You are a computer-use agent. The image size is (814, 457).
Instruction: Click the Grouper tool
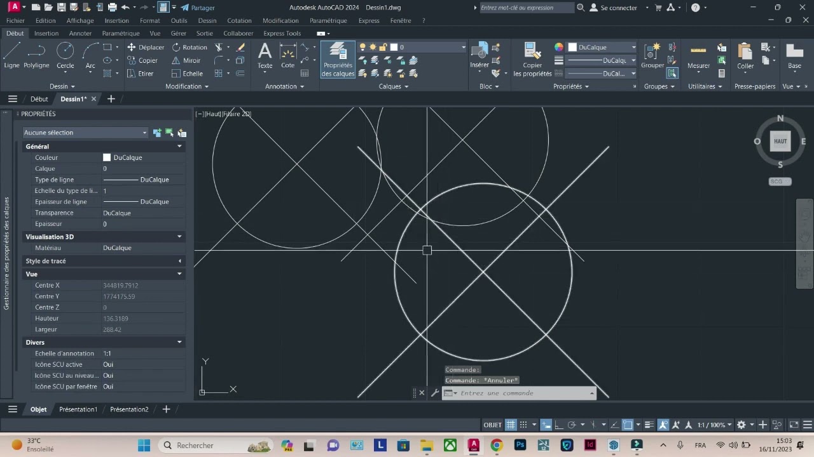[652, 56]
